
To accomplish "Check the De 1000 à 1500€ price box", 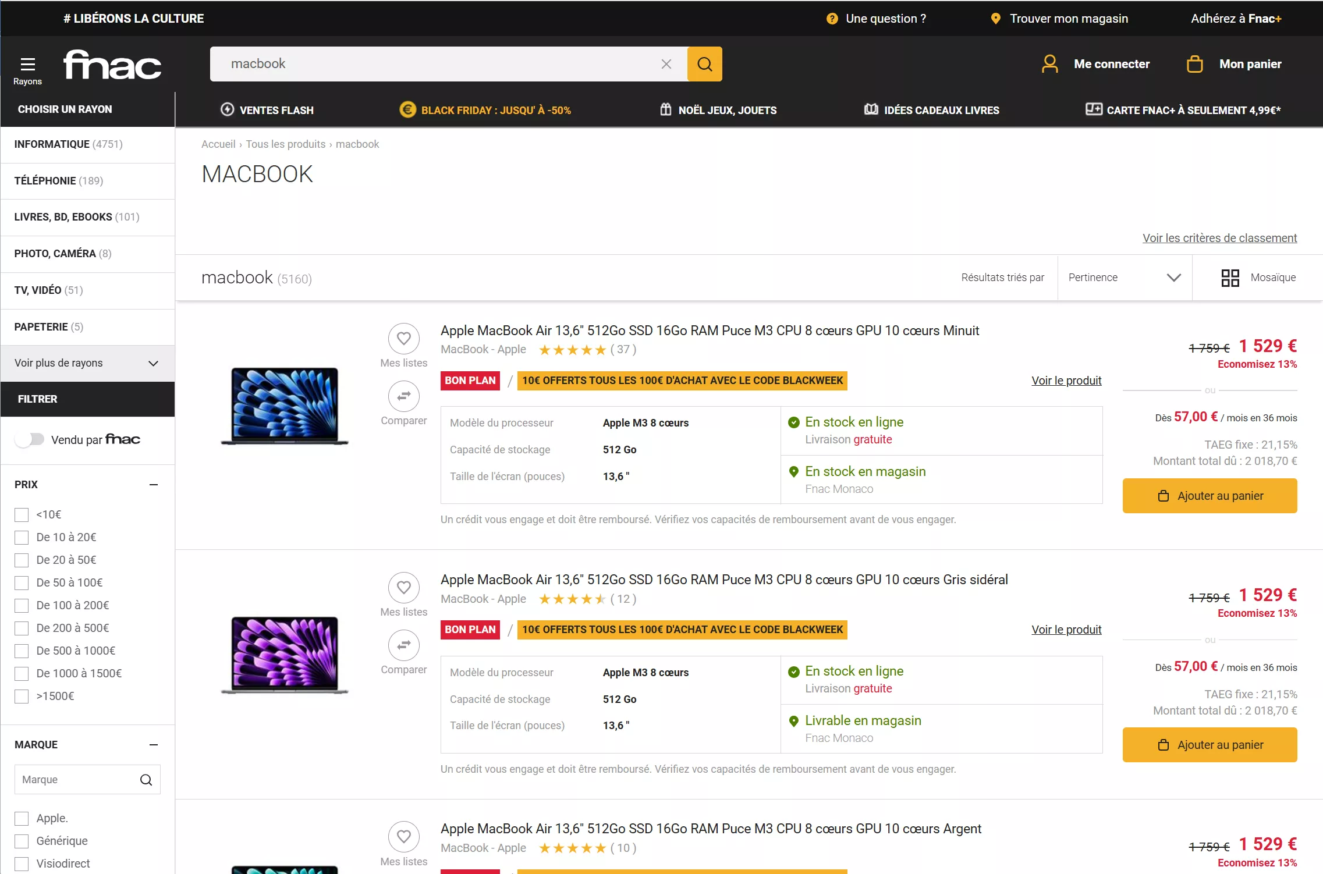I will point(22,674).
